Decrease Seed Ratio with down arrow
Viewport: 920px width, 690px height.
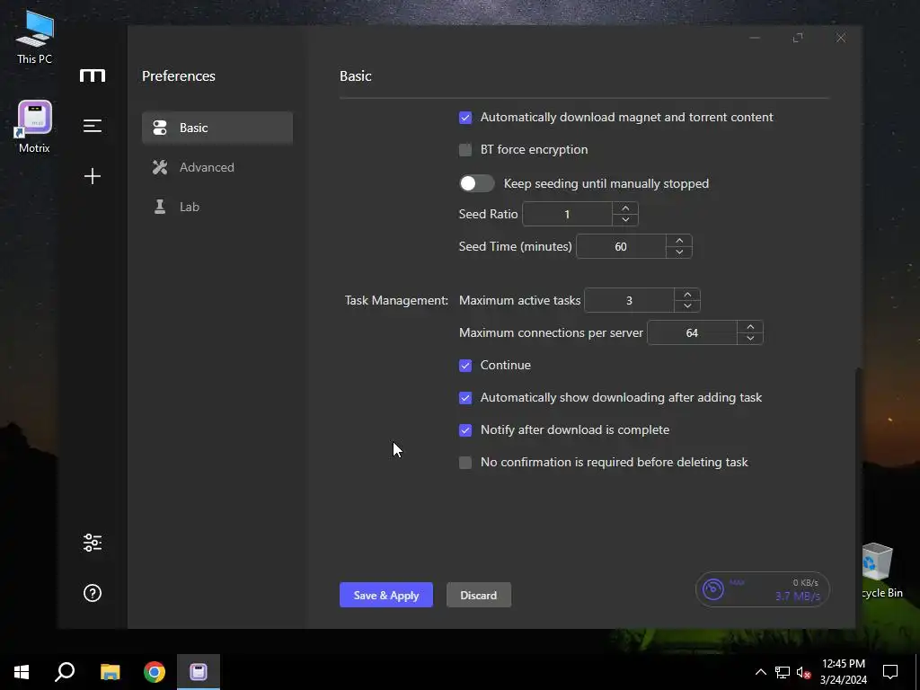pyautogui.click(x=625, y=219)
